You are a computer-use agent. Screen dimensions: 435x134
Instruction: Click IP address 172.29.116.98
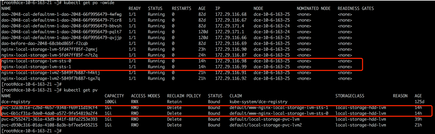(231, 61)
